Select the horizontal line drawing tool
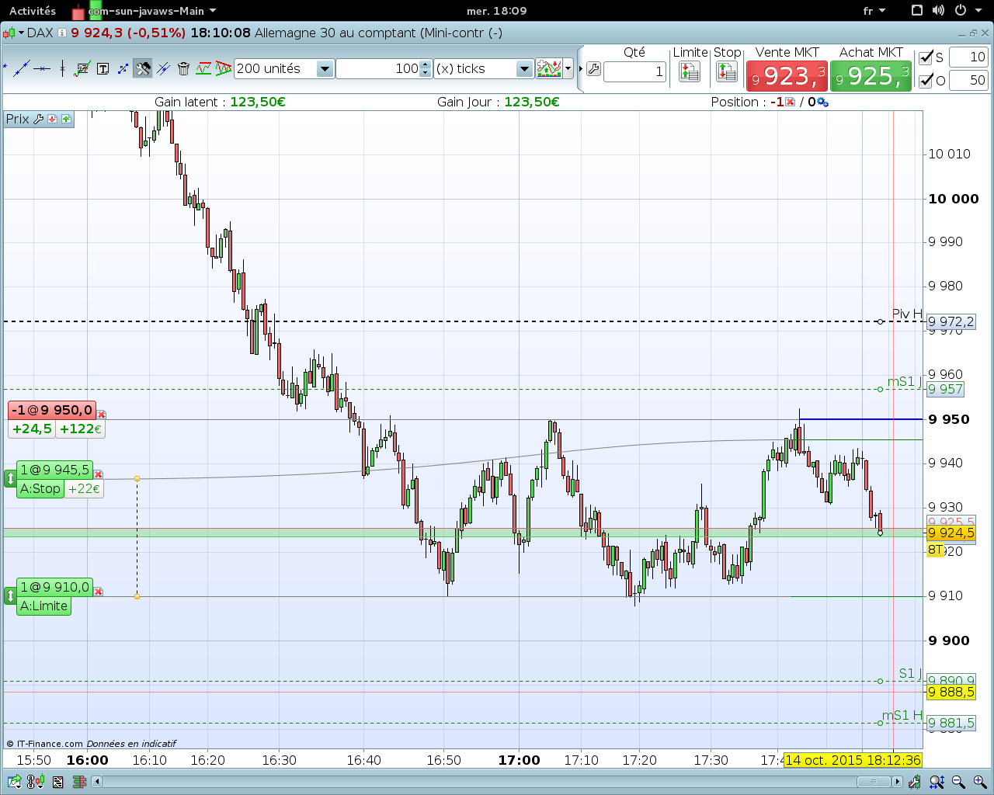 click(x=42, y=68)
